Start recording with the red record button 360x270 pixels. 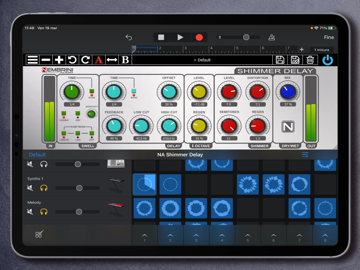199,37
